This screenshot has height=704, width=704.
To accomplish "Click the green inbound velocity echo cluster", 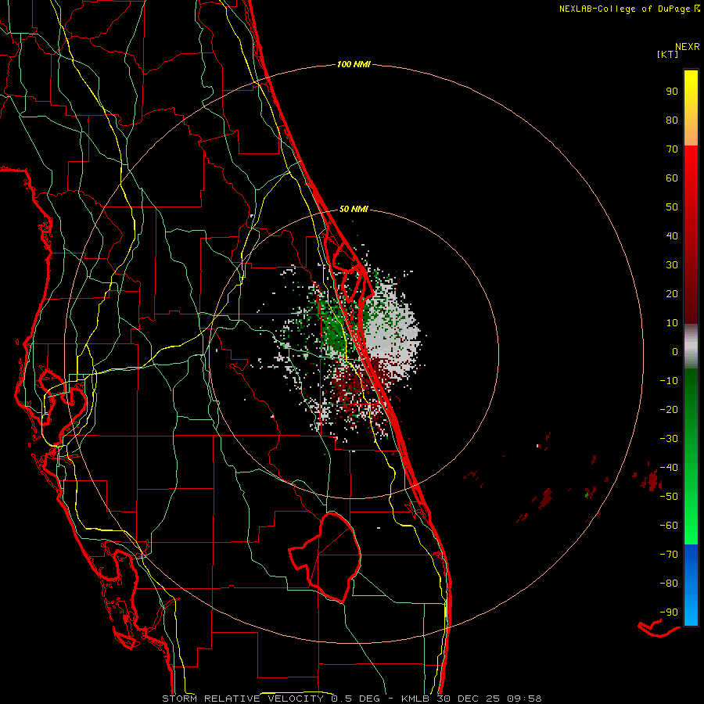I will 333,325.
